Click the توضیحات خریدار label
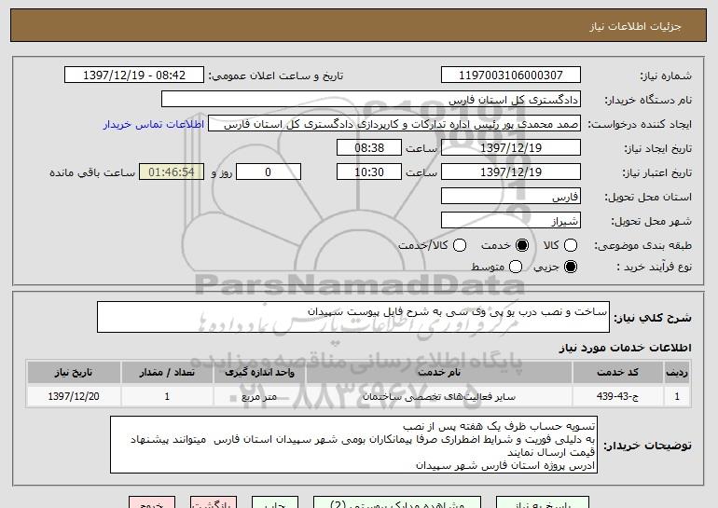 click(647, 446)
